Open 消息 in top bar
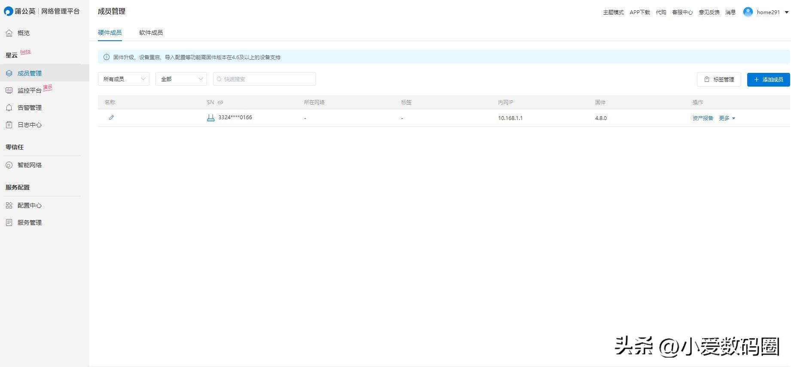Screen dimensions: 791x367 [x=730, y=12]
